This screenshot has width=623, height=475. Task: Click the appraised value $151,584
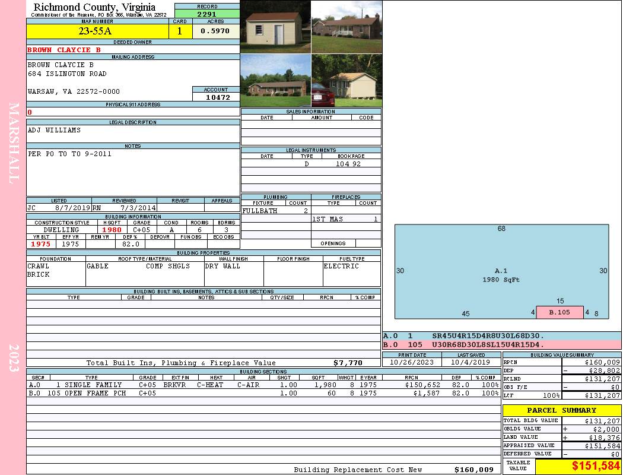[x=602, y=445]
